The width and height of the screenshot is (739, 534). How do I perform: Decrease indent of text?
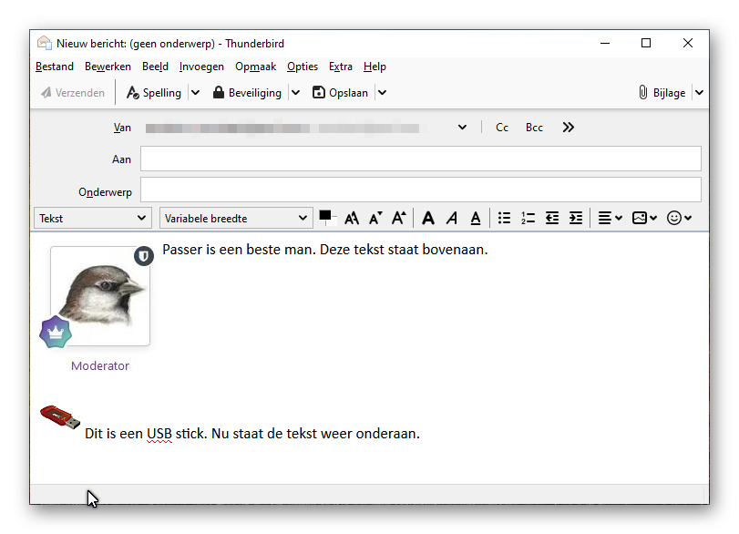pyautogui.click(x=552, y=218)
